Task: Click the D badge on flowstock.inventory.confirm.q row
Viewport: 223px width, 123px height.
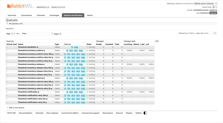Action: (x=67, y=51)
